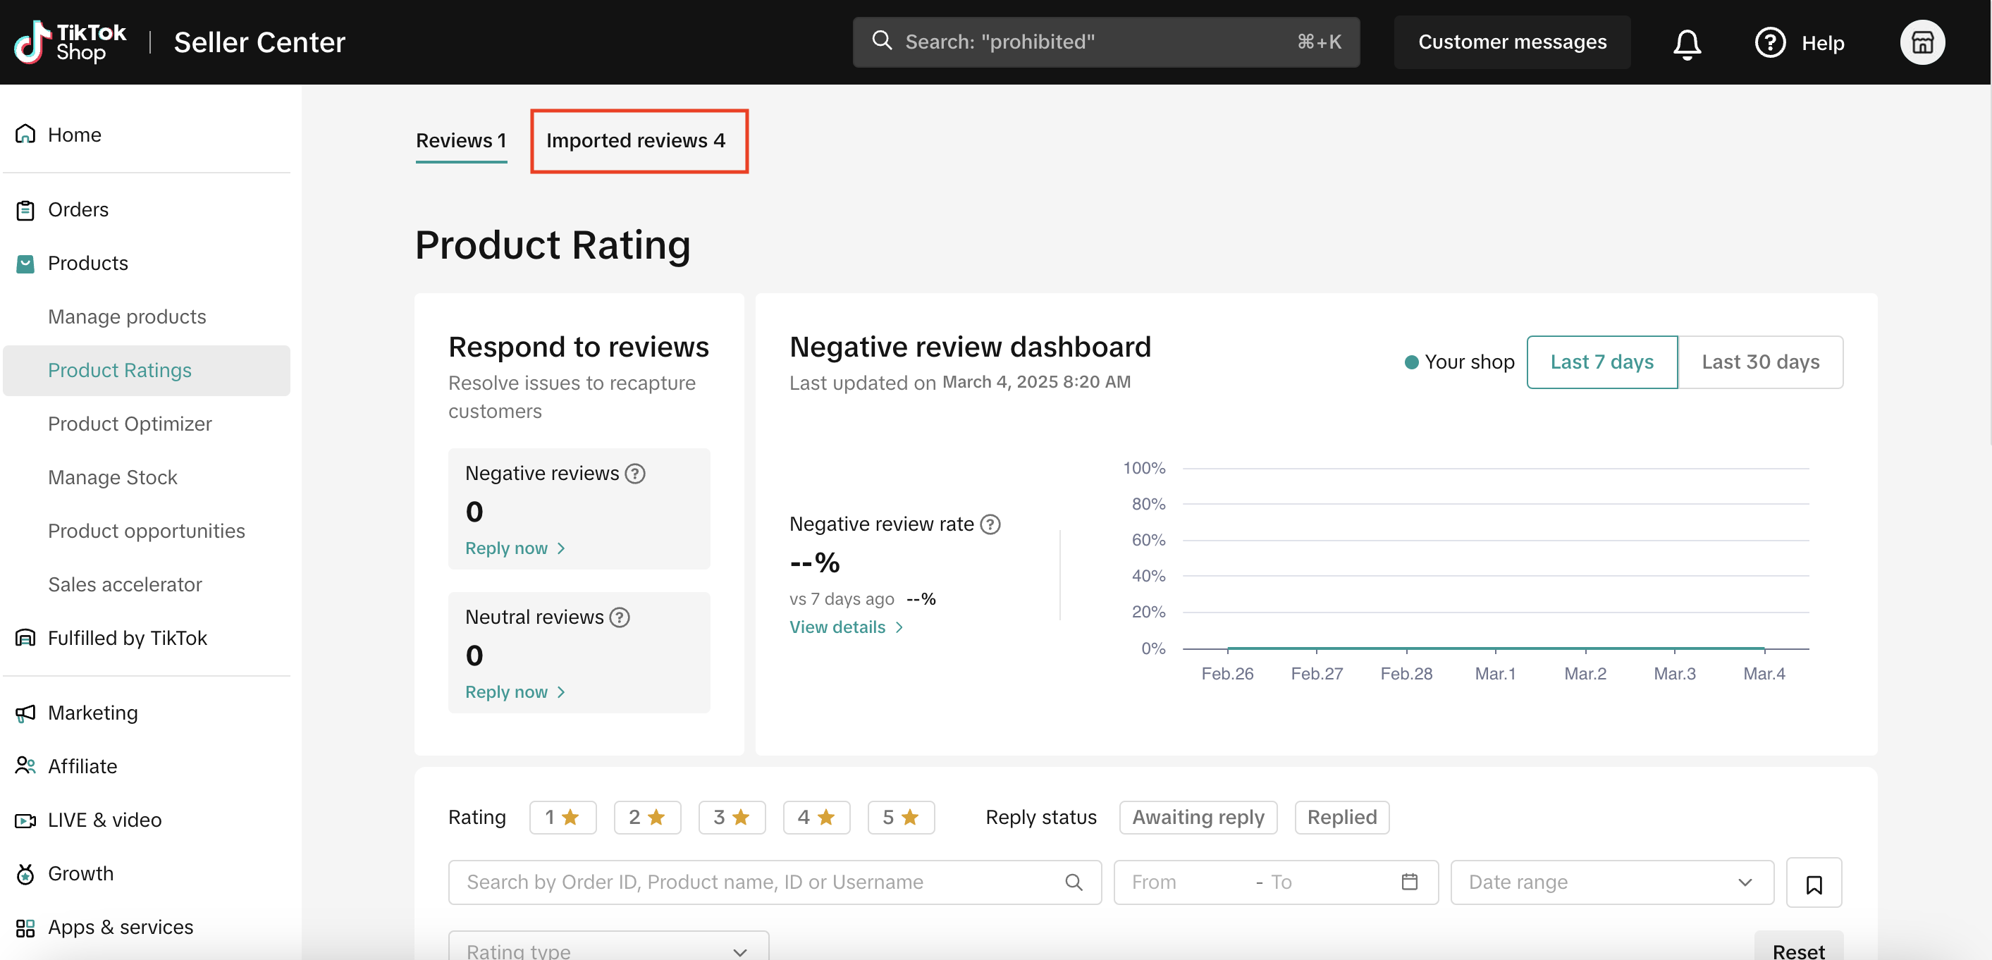Click the Help question mark icon
This screenshot has width=1992, height=960.
coord(1769,42)
